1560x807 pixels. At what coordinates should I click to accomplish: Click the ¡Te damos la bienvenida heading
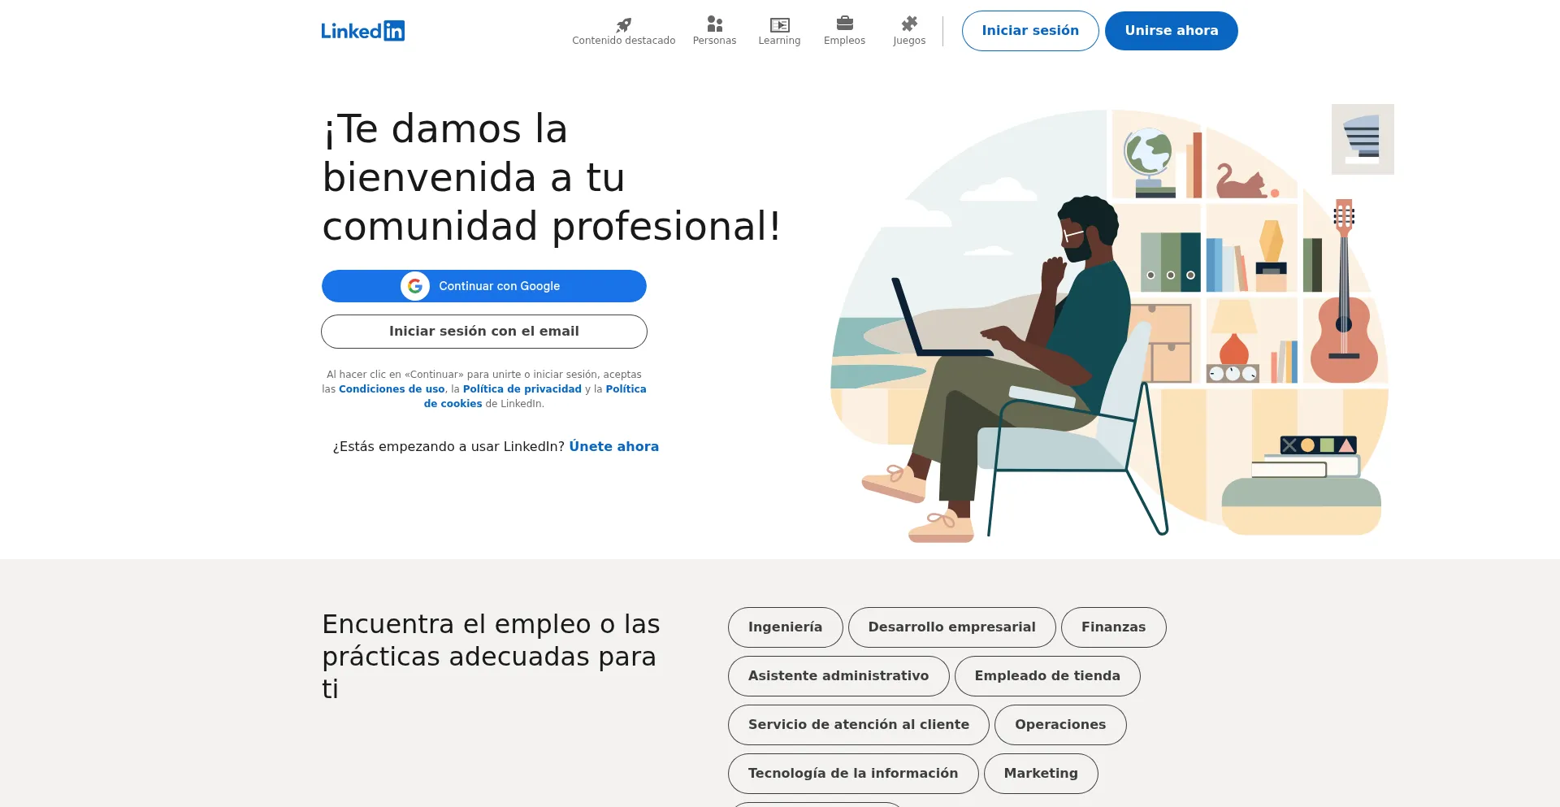pos(552,177)
